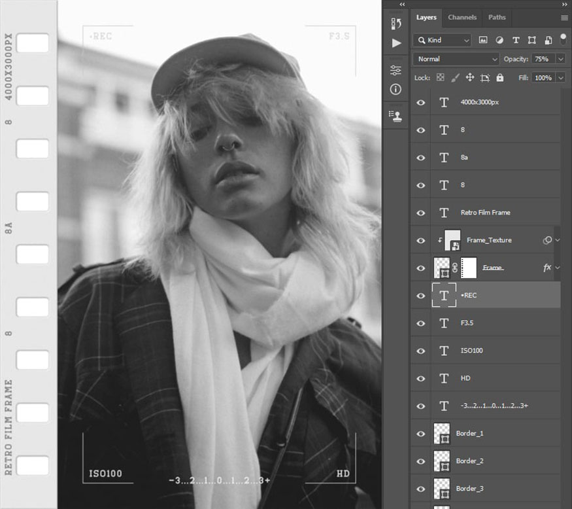
Task: Hide the F3.5 text layer
Action: [420, 323]
